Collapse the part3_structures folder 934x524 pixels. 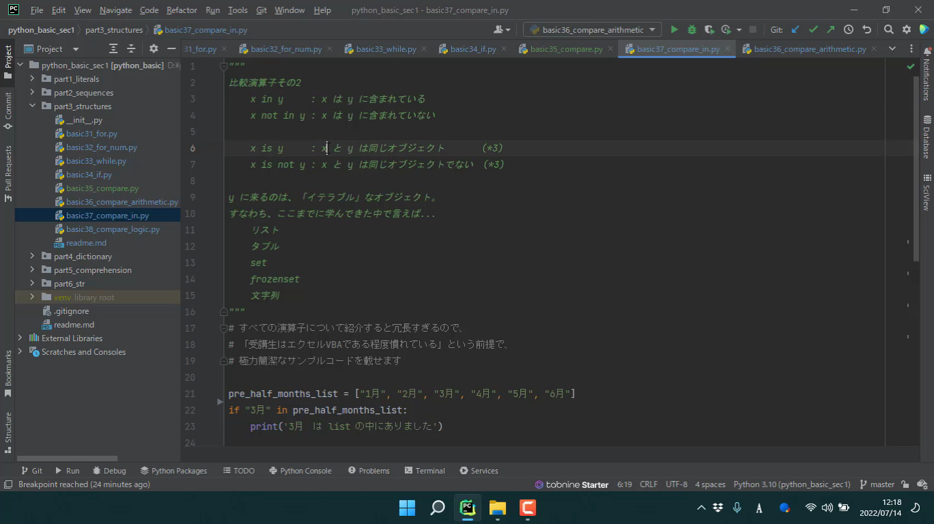coord(32,106)
